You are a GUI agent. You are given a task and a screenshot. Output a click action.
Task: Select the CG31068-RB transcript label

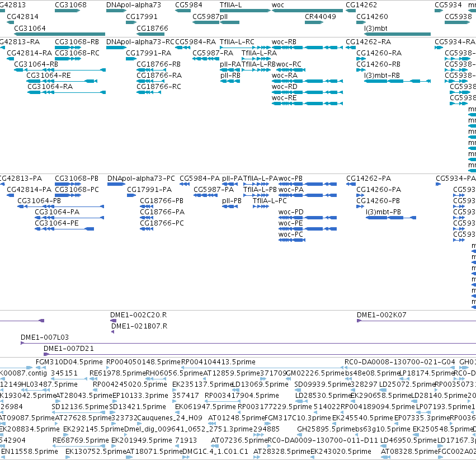[x=77, y=41]
